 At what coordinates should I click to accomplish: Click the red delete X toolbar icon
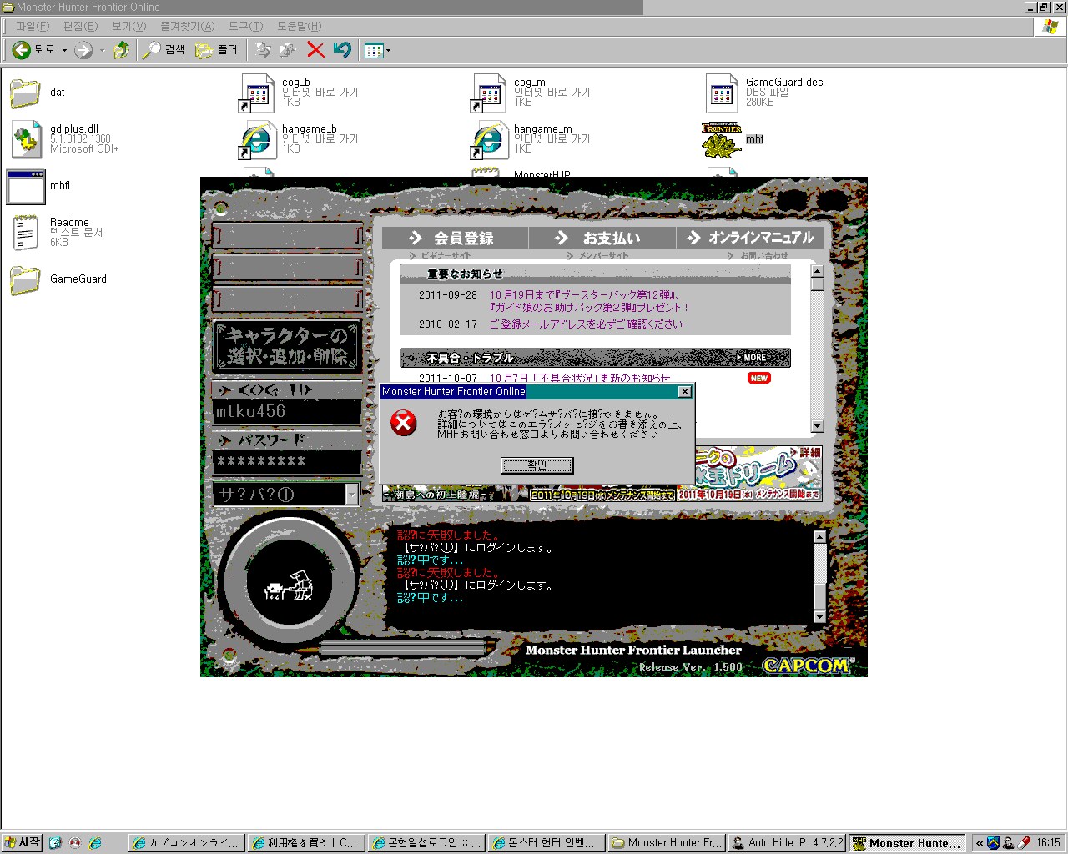pos(315,50)
